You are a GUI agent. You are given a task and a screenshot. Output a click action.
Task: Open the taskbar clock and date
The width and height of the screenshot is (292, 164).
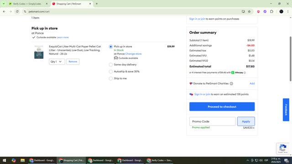click(x=276, y=160)
